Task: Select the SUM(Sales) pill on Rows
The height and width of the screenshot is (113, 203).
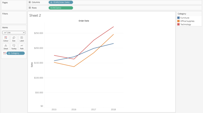Action: [x=61, y=8]
